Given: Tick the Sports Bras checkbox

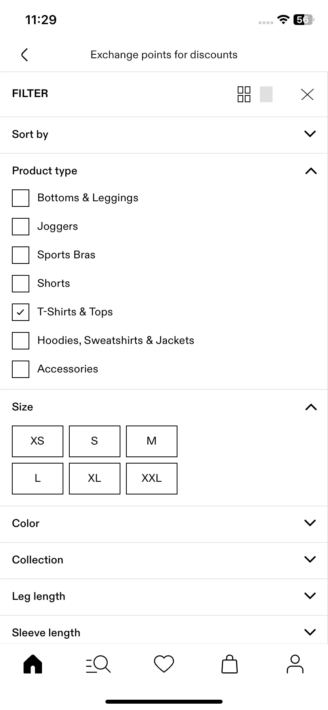Looking at the screenshot, I should [x=21, y=255].
